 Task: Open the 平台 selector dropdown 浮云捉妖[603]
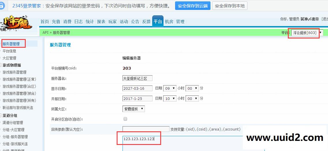coord(307,33)
